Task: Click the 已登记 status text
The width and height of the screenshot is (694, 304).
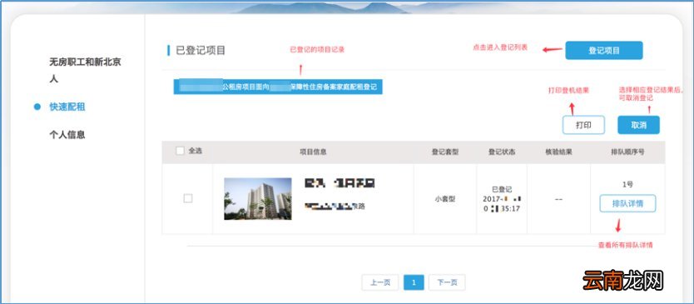Action: click(x=502, y=190)
